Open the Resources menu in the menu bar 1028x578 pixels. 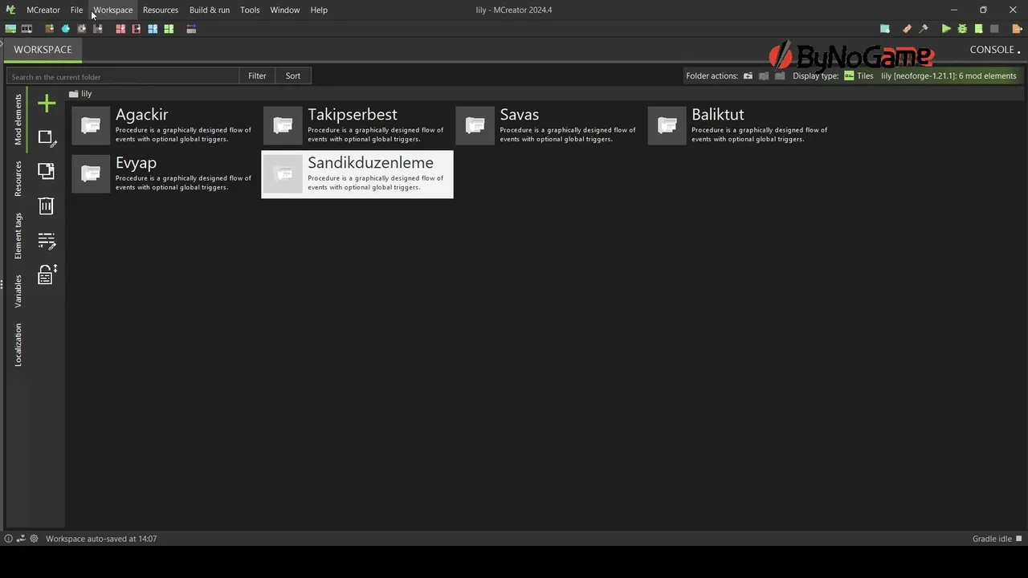pos(161,10)
